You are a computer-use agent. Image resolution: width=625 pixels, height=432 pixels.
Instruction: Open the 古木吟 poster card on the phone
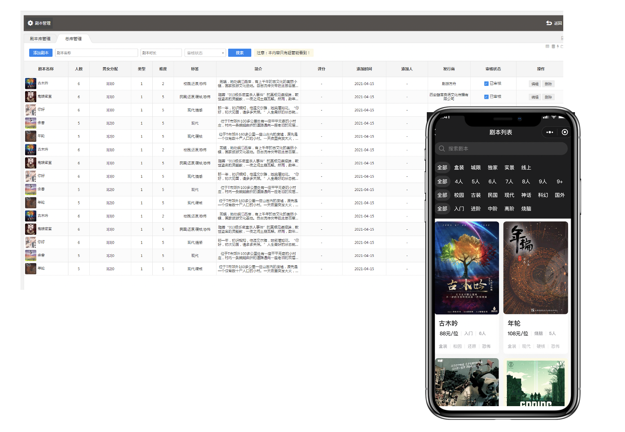click(467, 268)
